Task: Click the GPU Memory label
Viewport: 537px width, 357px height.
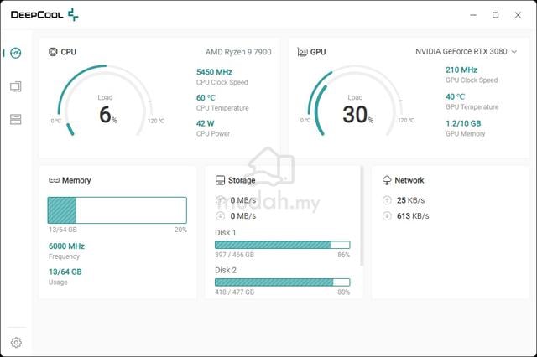Action: coord(465,134)
